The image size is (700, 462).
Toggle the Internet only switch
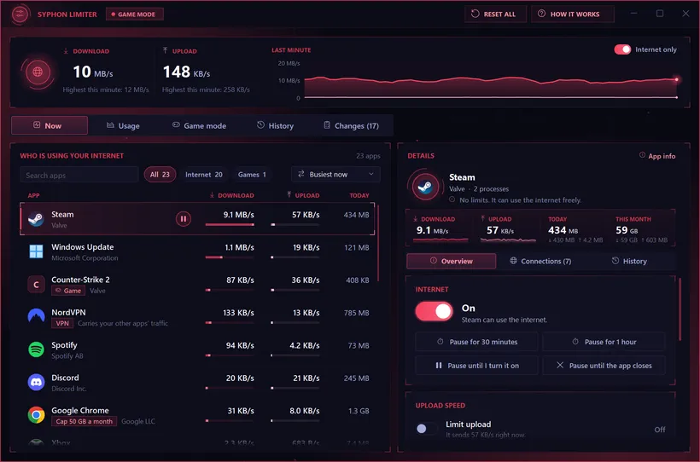click(x=622, y=49)
